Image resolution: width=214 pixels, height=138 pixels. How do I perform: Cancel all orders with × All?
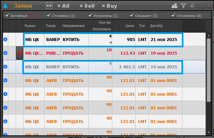tap(63, 6)
